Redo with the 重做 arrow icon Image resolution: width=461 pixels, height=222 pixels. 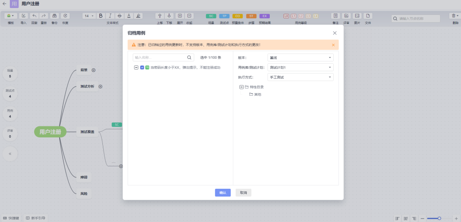[x=44, y=16]
